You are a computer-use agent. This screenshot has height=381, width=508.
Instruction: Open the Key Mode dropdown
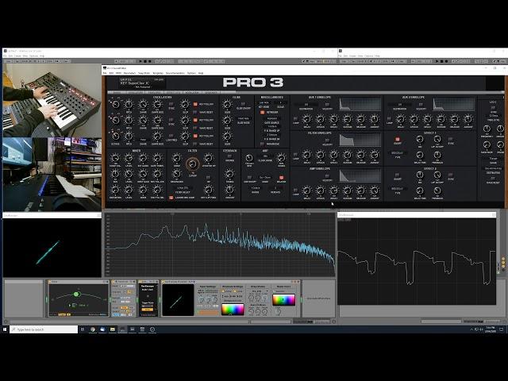click(x=264, y=102)
